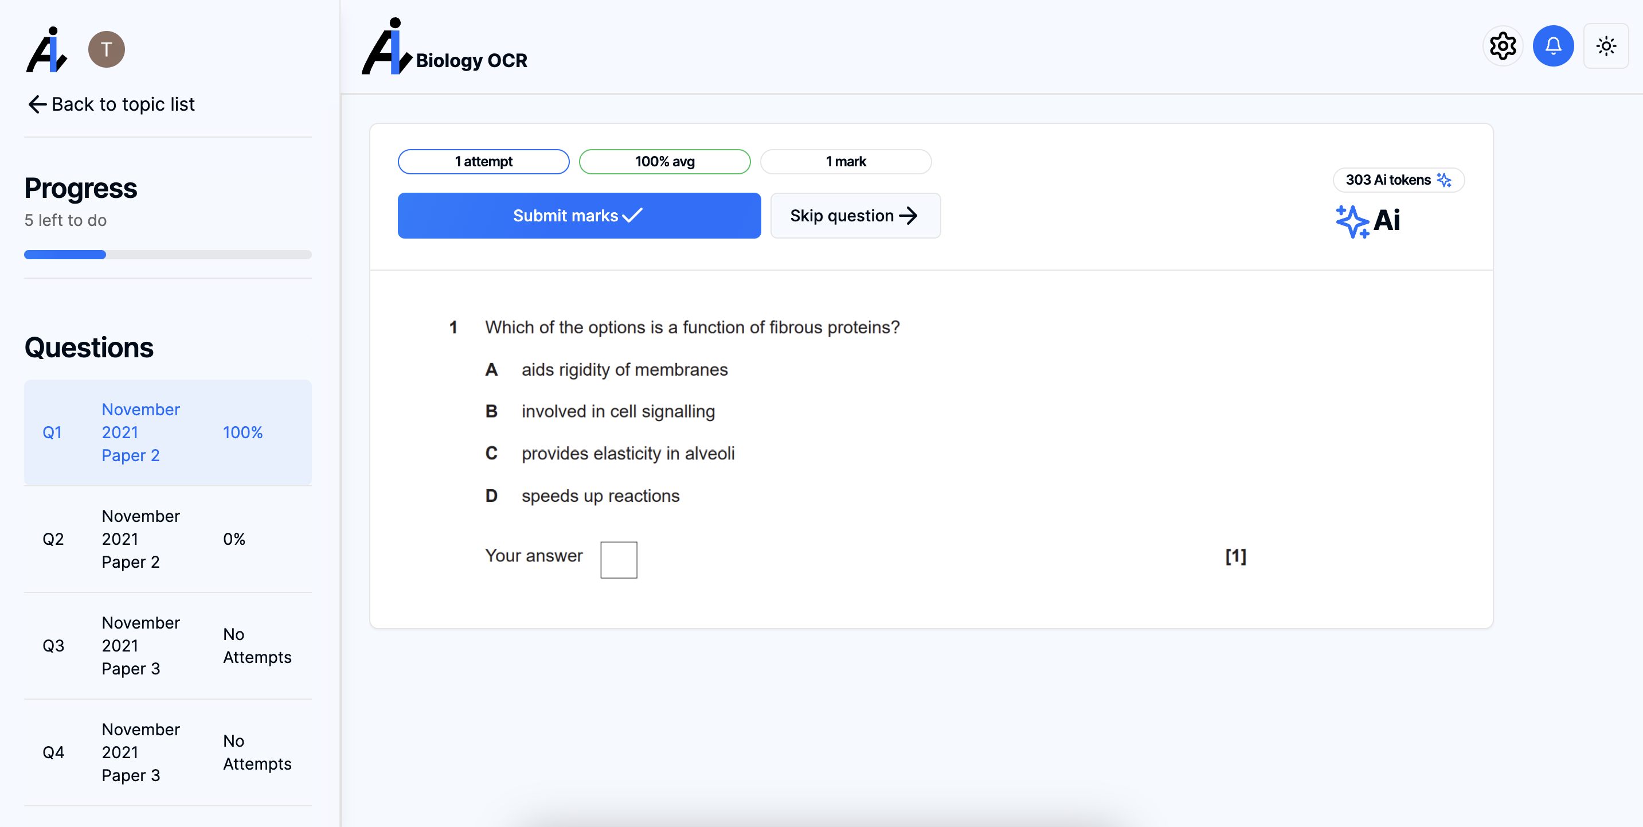Viewport: 1643px width, 827px height.
Task: Toggle light/dark theme sun icon
Action: coord(1605,46)
